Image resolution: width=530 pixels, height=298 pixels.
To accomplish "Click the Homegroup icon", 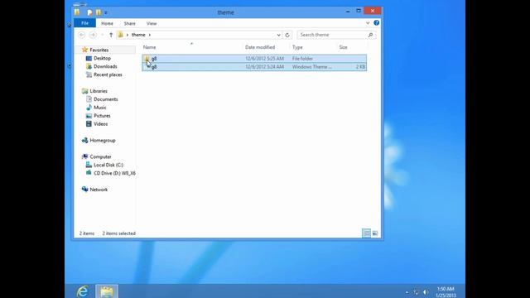I will coord(84,140).
